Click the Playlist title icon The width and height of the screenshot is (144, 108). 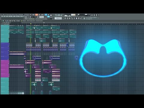point(22,21)
